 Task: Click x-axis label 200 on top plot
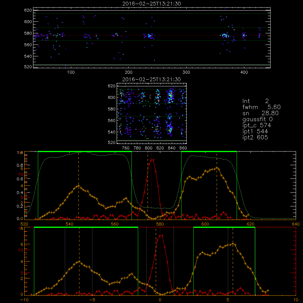coord(128,72)
